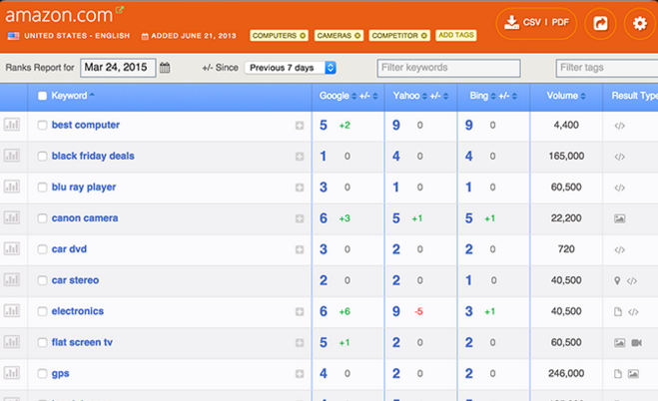Image resolution: width=658 pixels, height=401 pixels.
Task: Remove the CAMERAS tag
Action: click(x=357, y=36)
